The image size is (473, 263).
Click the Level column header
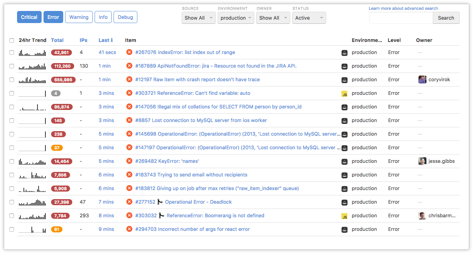click(394, 40)
